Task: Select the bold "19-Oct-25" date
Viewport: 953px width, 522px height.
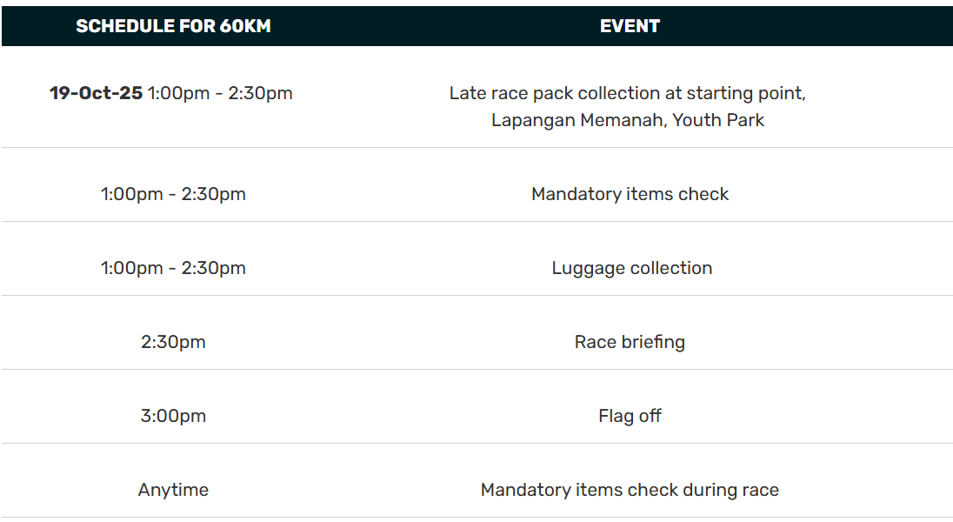Action: click(x=96, y=93)
